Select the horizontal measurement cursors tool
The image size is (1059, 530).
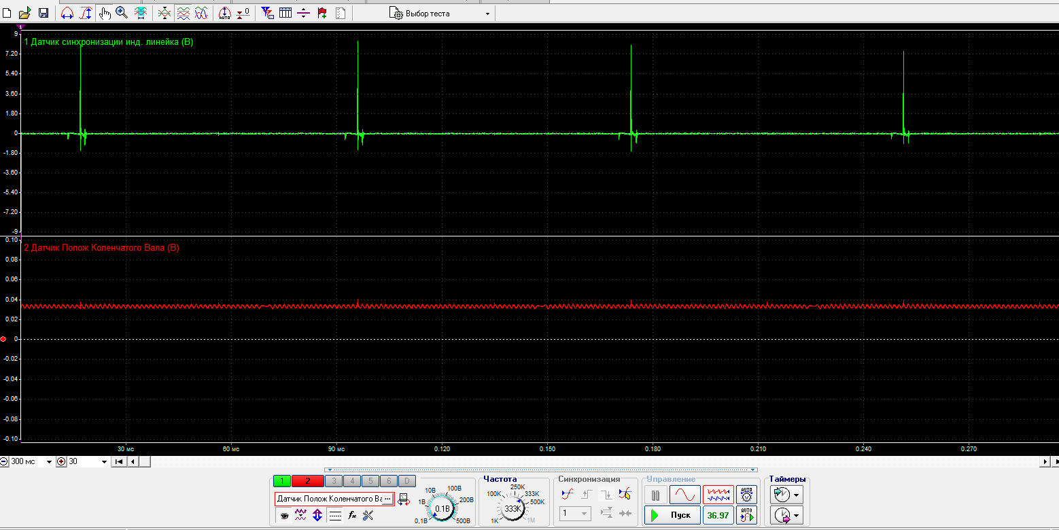67,14
